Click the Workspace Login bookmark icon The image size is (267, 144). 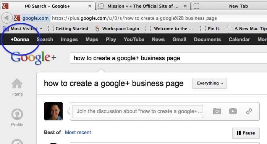[x=97, y=29]
